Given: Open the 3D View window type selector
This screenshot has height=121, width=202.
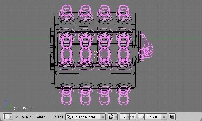Looking at the screenshot, I should [8, 117].
